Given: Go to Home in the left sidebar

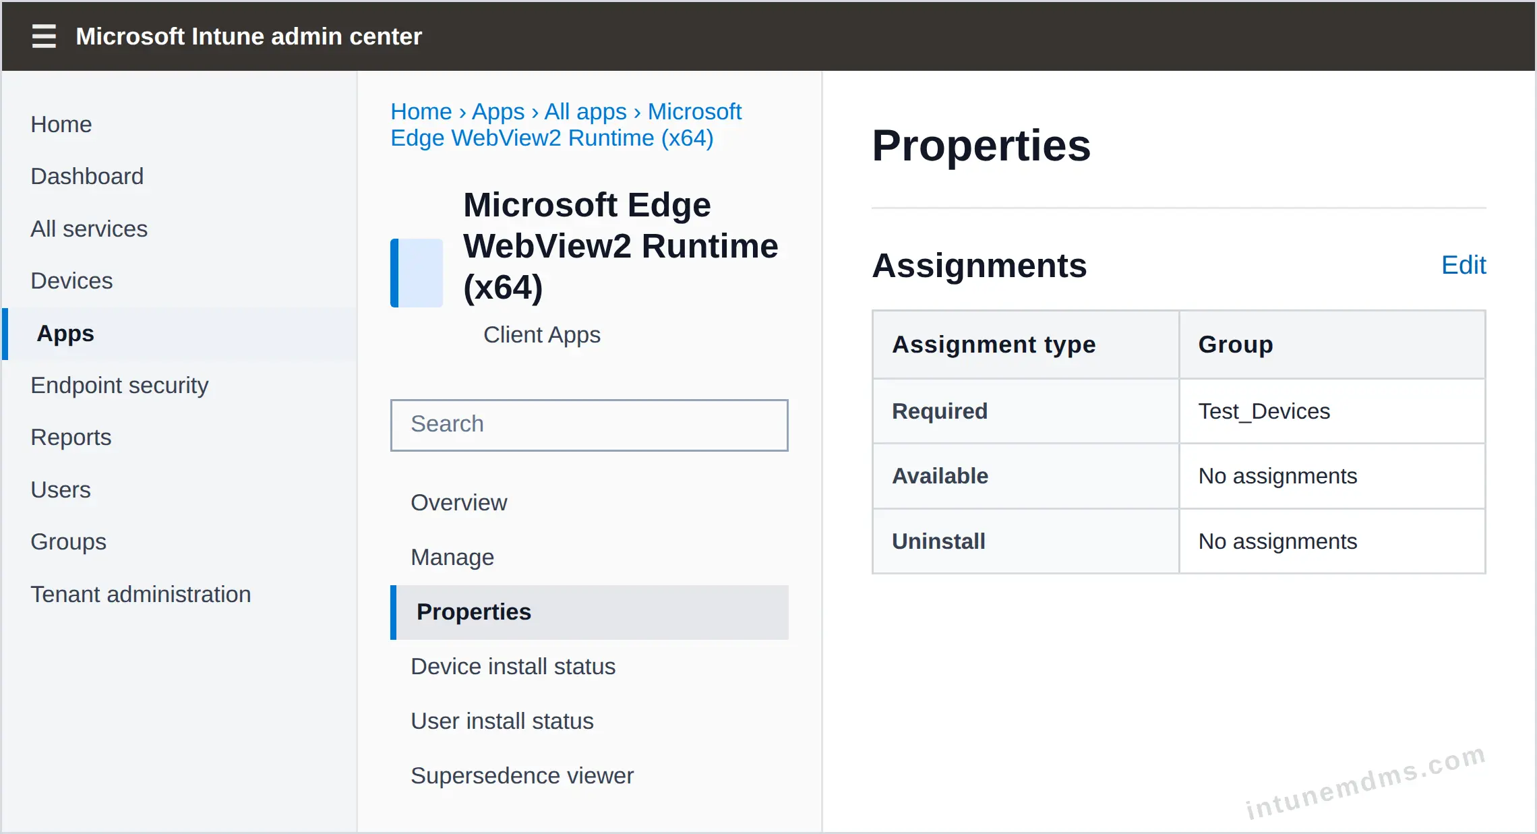Looking at the screenshot, I should 61,124.
